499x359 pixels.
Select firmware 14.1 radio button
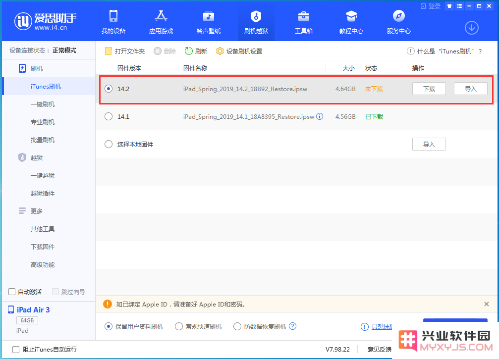coord(109,116)
